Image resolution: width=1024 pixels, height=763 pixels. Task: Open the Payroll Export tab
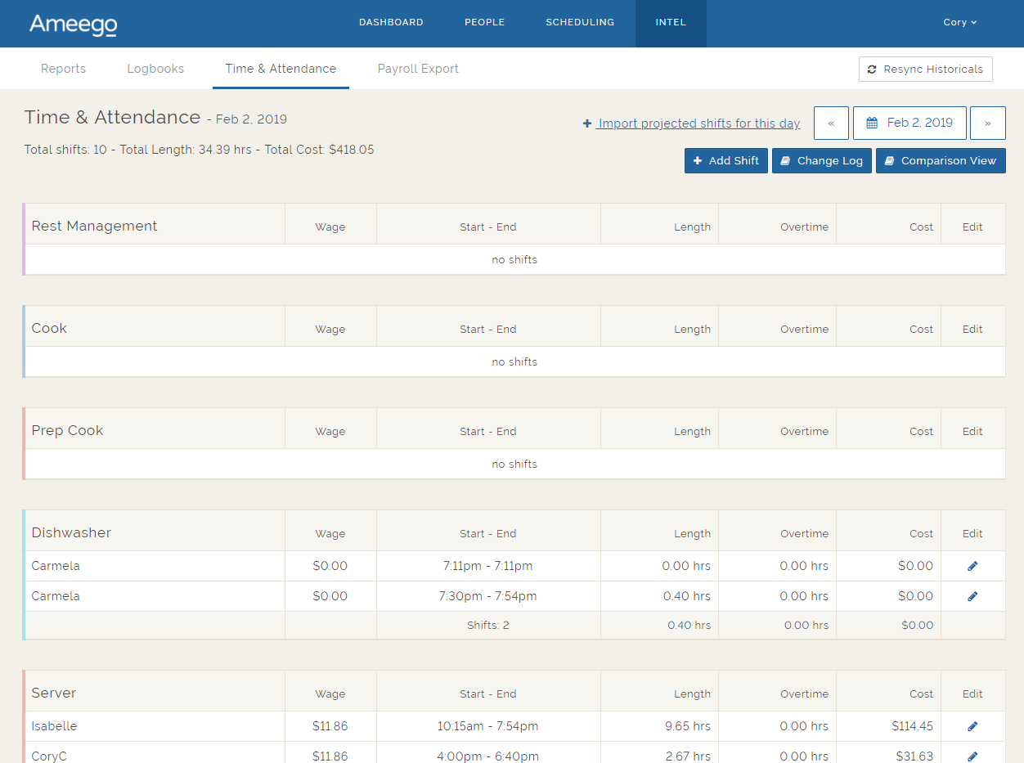coord(418,69)
